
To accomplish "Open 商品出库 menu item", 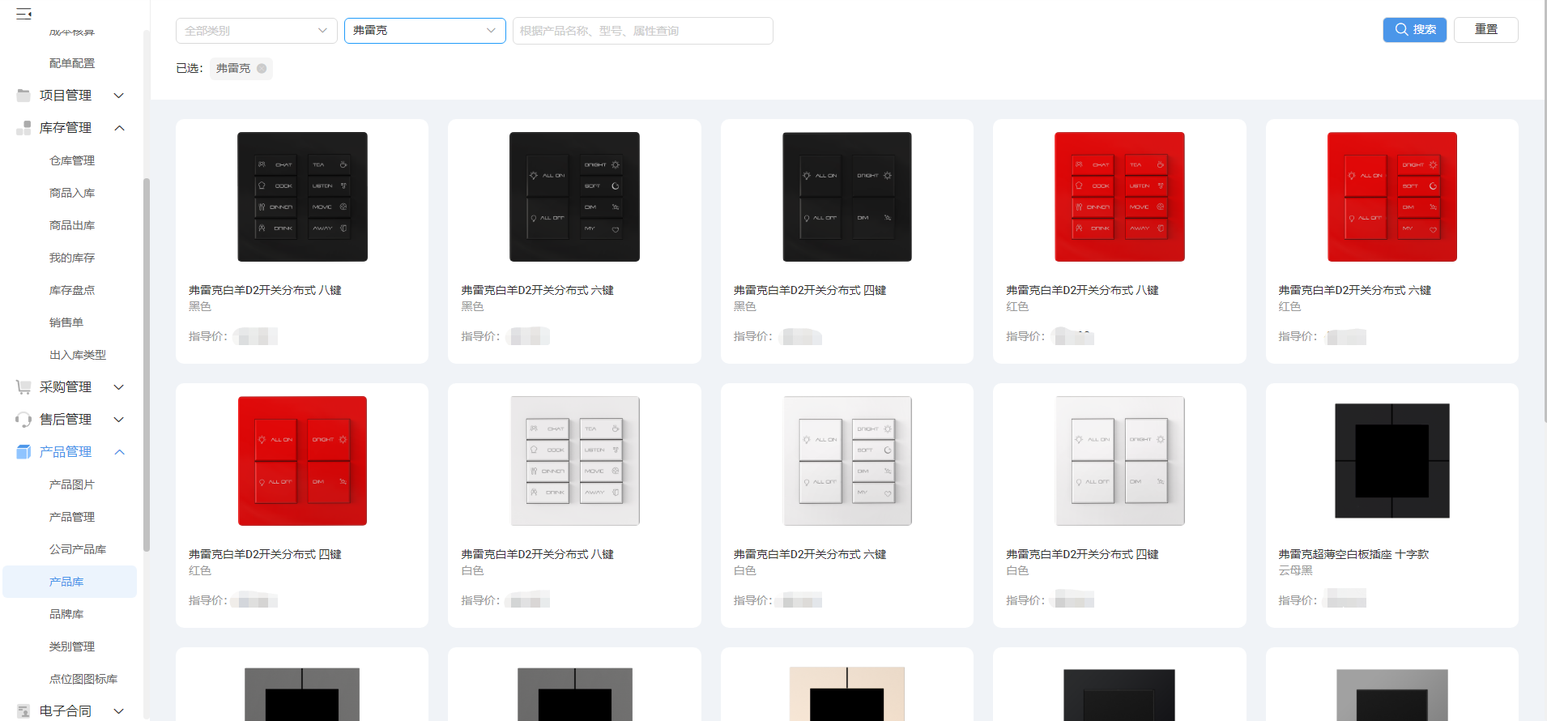I will click(x=72, y=225).
